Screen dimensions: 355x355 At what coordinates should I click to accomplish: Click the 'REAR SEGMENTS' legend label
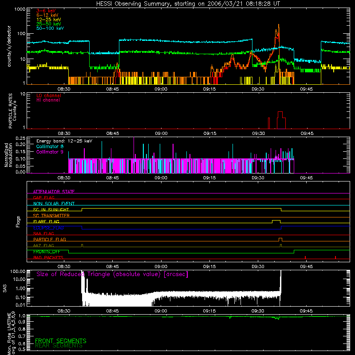click(59, 345)
